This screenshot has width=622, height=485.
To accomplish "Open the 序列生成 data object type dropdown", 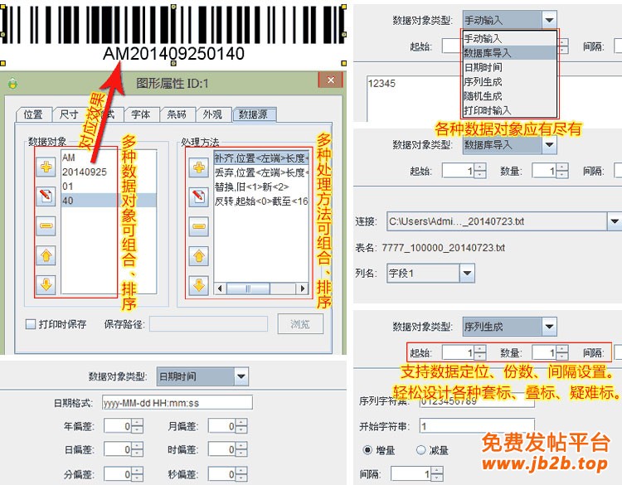I will [x=549, y=327].
